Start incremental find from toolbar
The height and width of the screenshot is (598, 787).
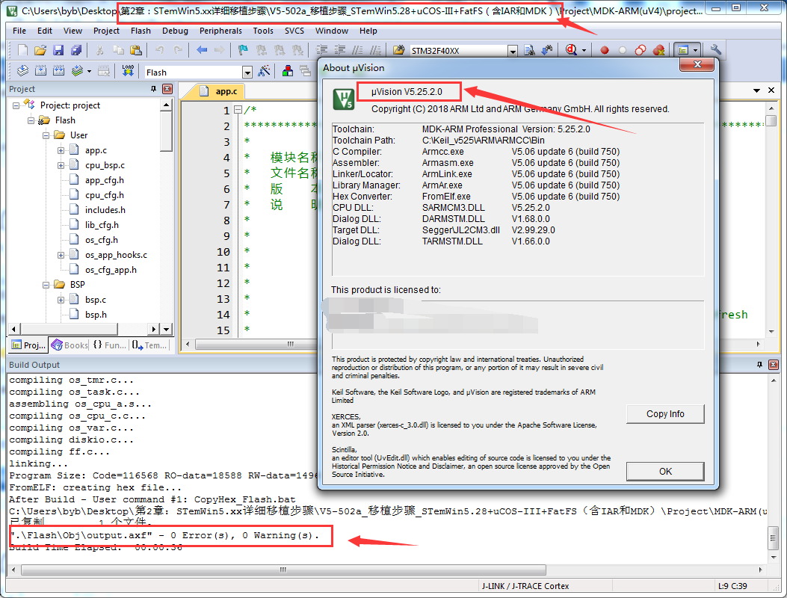click(x=547, y=50)
